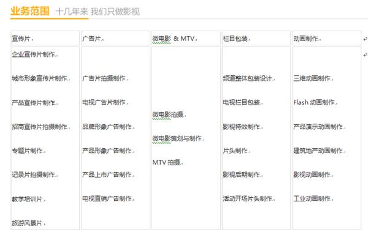The height and width of the screenshot is (240, 368).
Task: Click the paragraph mark after header row
Action: click(365, 39)
